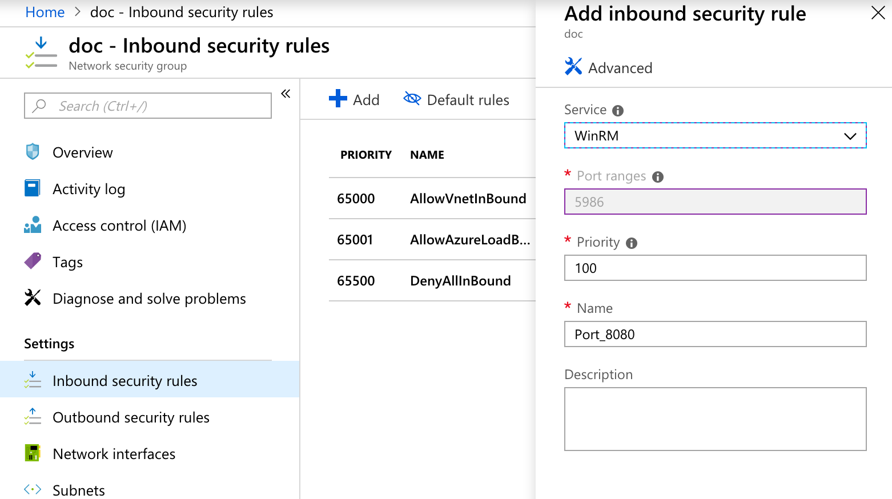The width and height of the screenshot is (892, 499).
Task: Click the Advanced wrench icon
Action: pyautogui.click(x=573, y=66)
